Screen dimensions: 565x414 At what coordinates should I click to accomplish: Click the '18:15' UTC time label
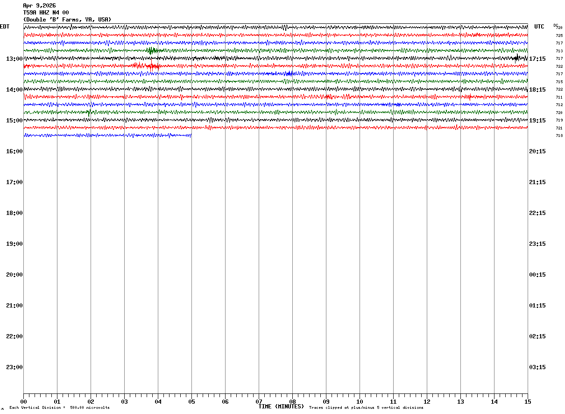pyautogui.click(x=537, y=90)
